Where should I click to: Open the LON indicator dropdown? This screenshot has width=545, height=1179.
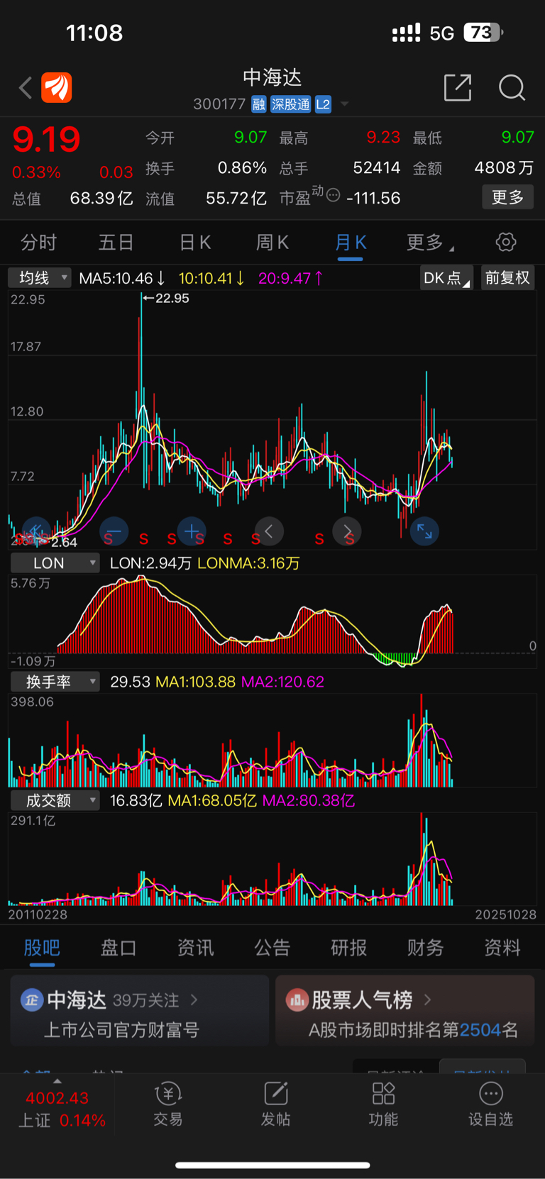pos(55,563)
